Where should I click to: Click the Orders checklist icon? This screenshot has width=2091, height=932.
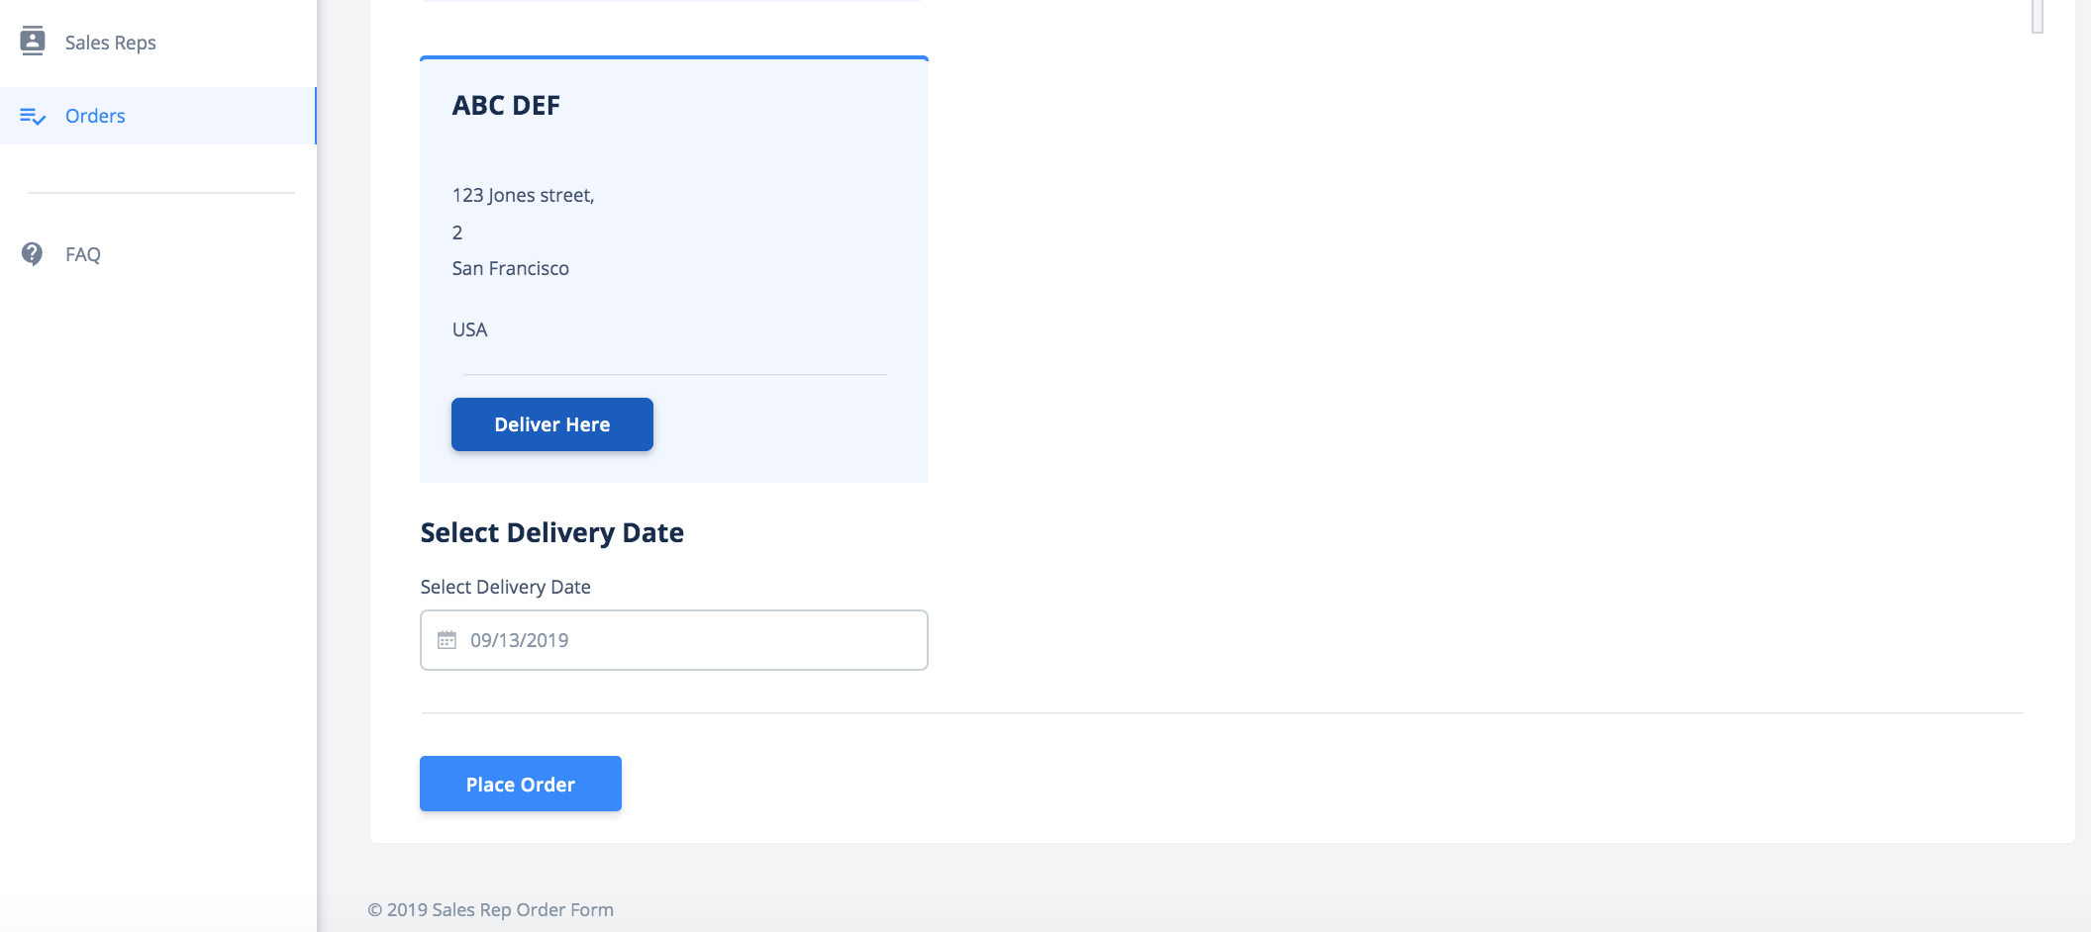[x=33, y=116]
